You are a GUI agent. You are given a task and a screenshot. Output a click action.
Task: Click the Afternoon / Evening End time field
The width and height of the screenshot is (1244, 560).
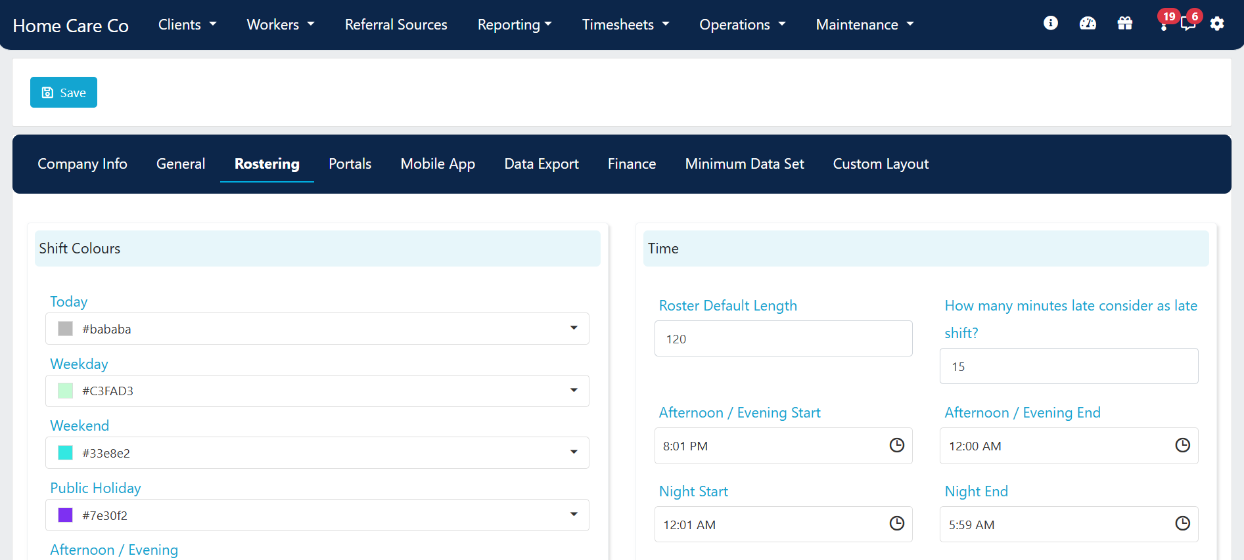click(1069, 446)
